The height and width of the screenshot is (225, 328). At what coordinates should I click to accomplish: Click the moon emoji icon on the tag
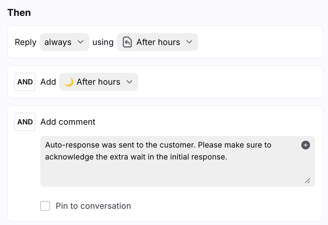tap(68, 82)
